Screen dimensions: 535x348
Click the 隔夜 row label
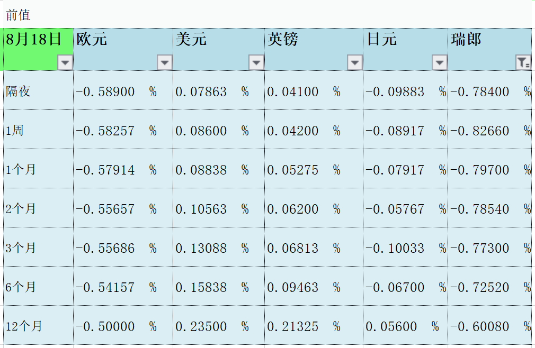pyautogui.click(x=19, y=91)
